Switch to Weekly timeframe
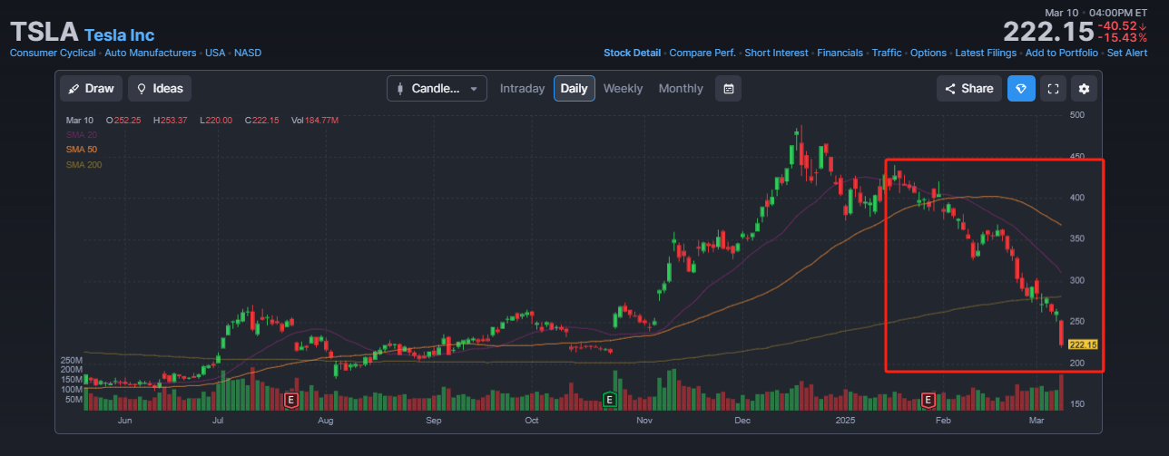The width and height of the screenshot is (1169, 456). click(623, 89)
